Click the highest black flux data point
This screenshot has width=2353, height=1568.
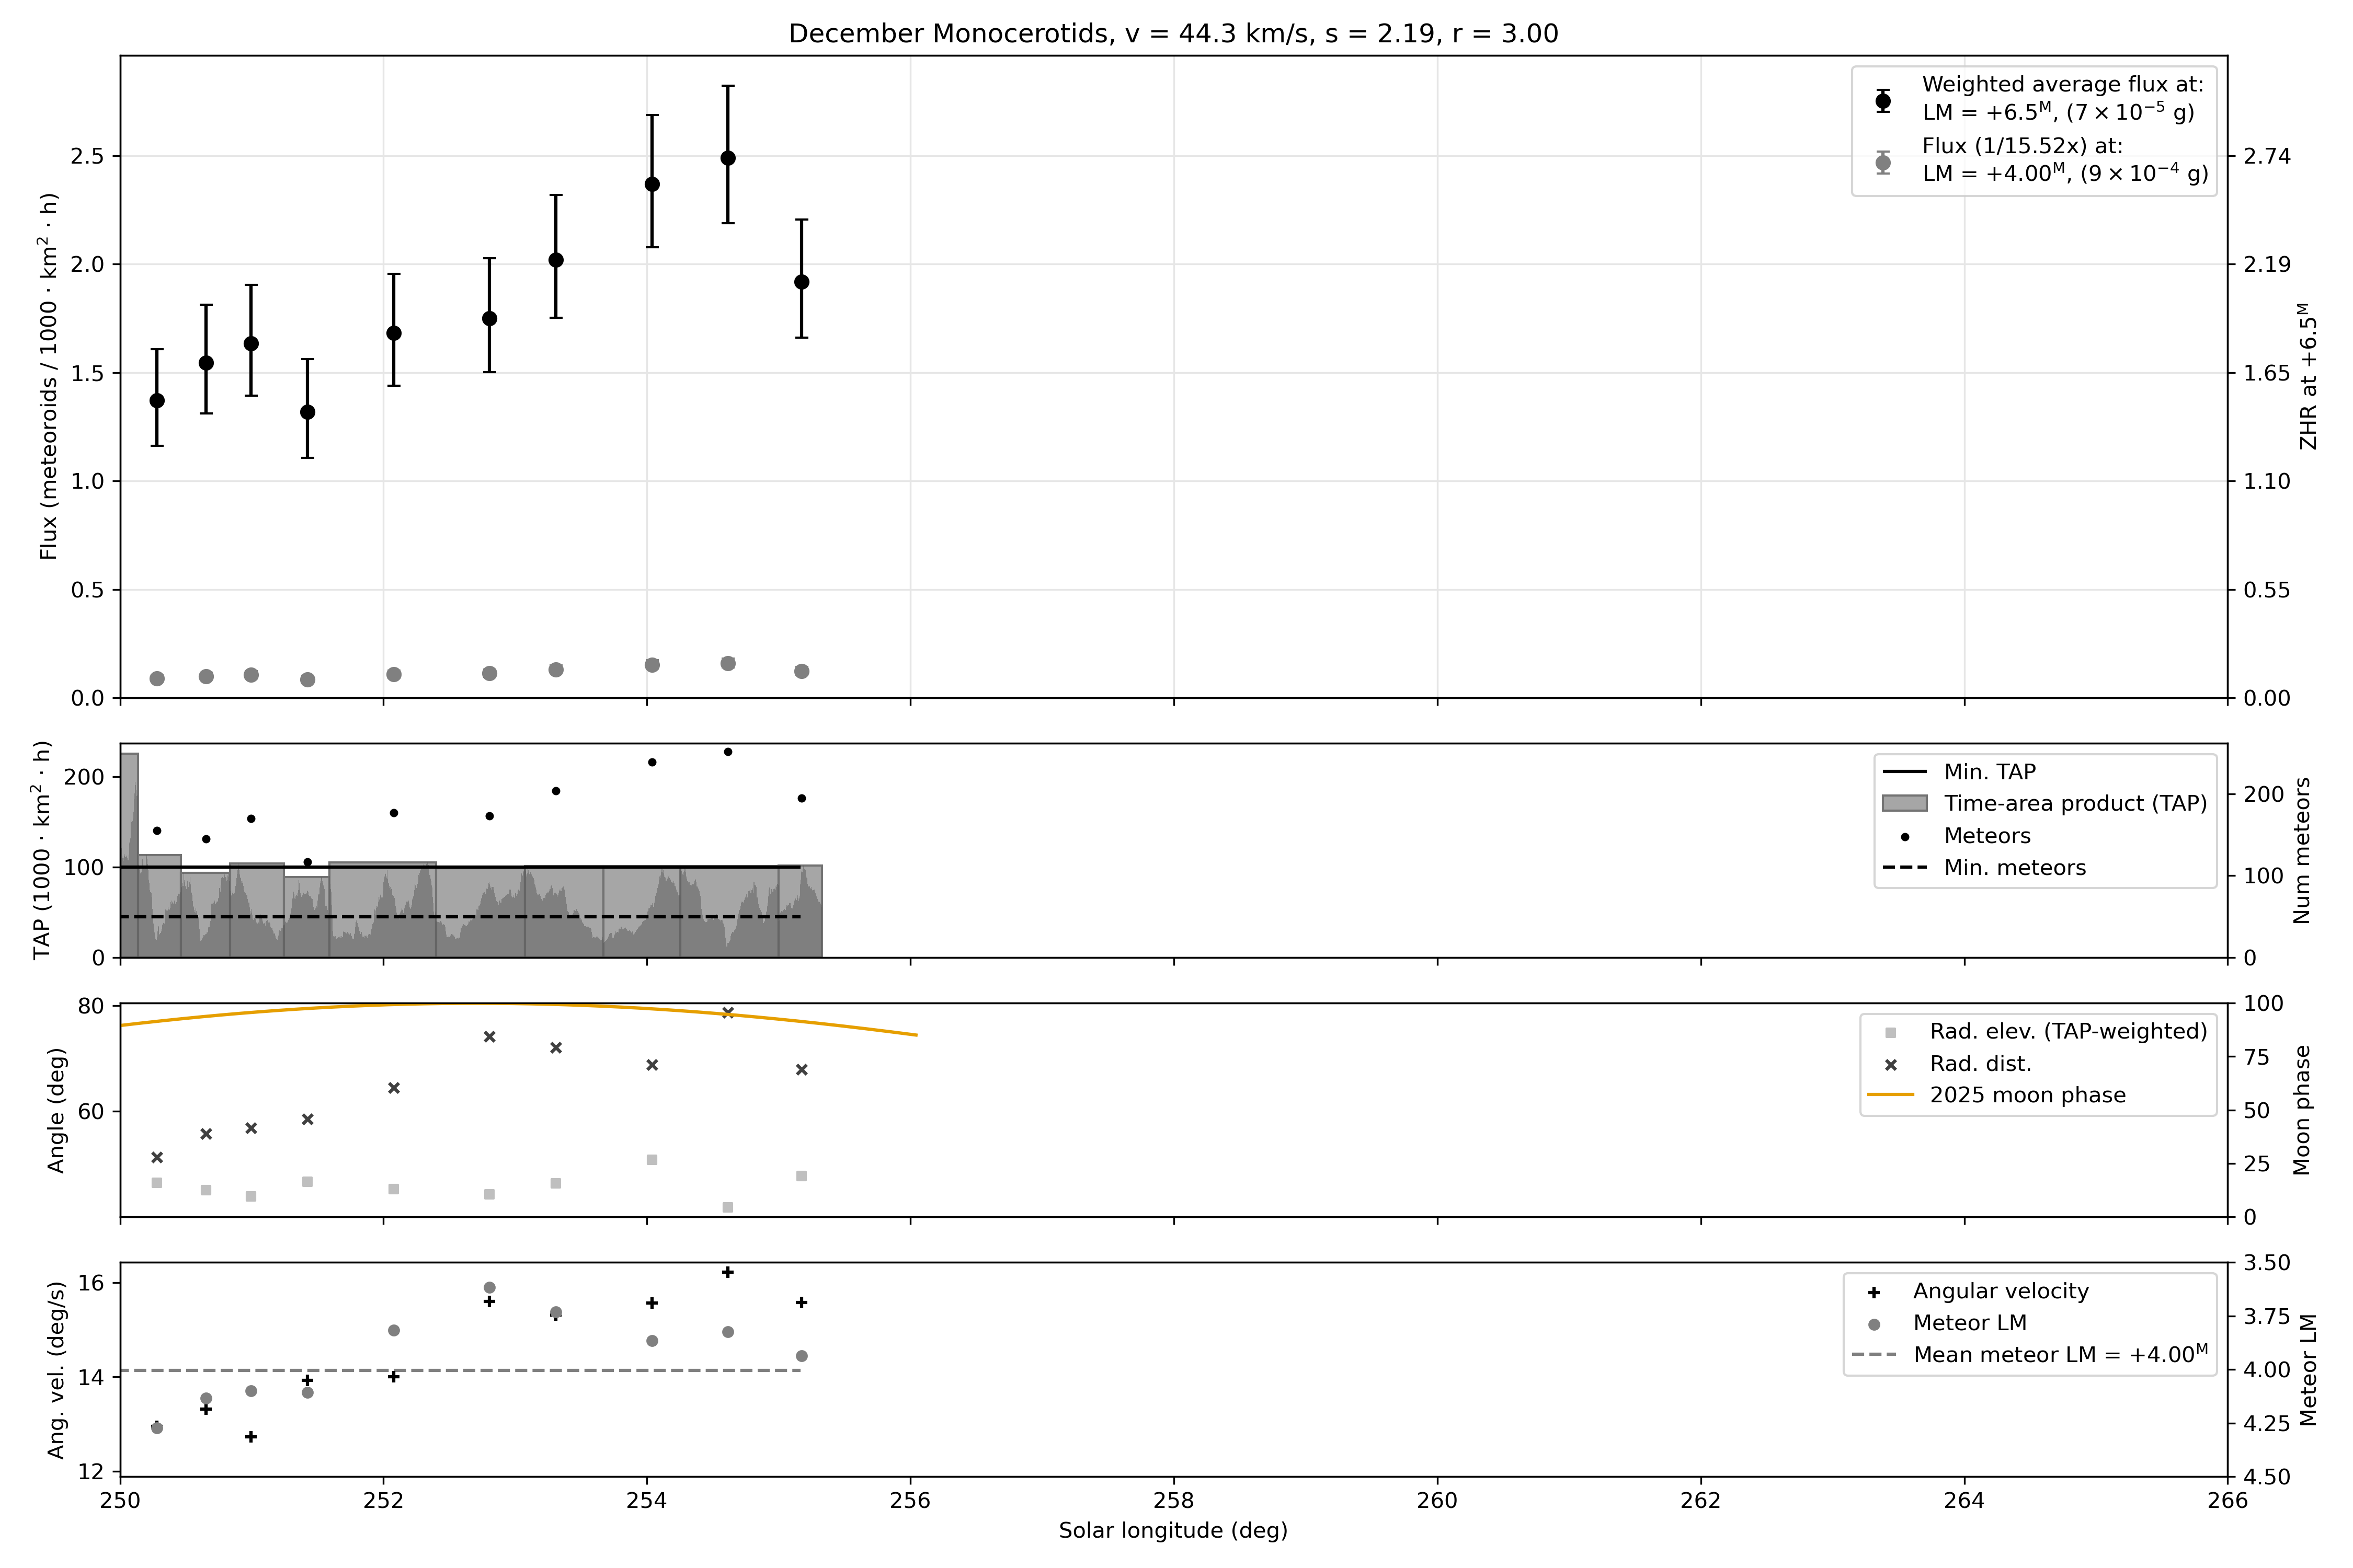pyautogui.click(x=728, y=158)
